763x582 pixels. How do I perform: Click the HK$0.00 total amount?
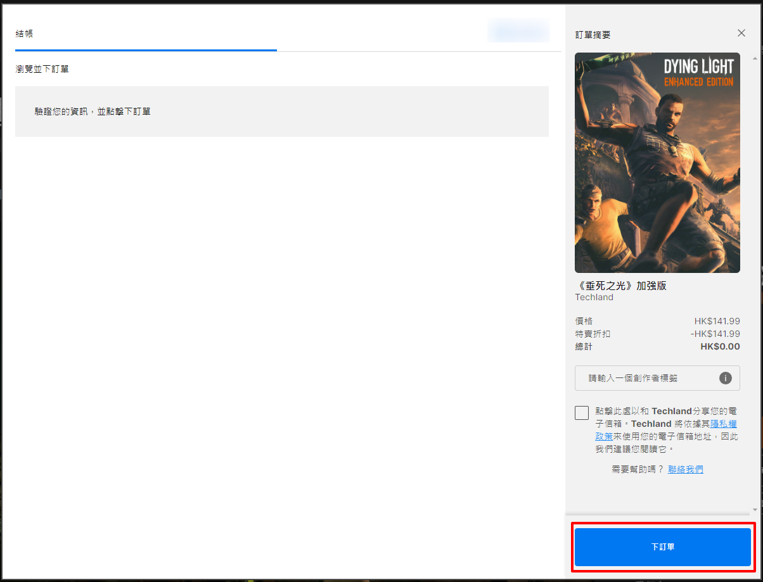point(720,346)
